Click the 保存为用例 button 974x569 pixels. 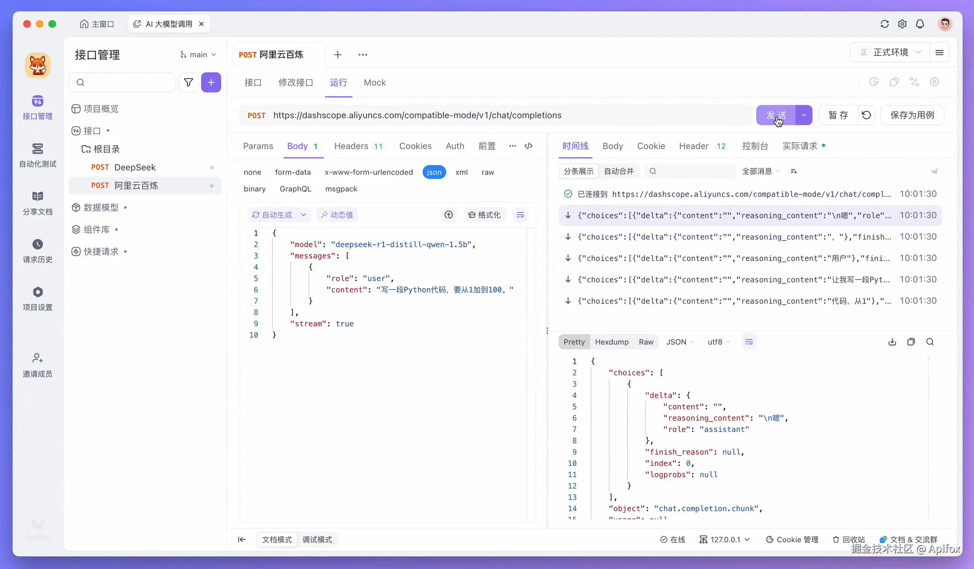pos(912,115)
